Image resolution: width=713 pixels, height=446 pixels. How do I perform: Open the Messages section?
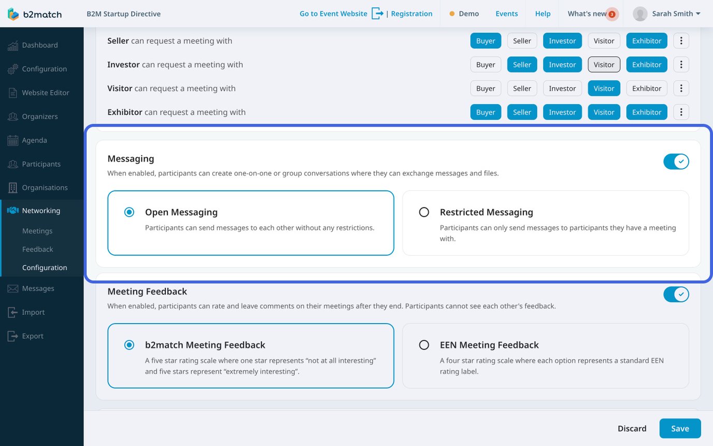(38, 288)
